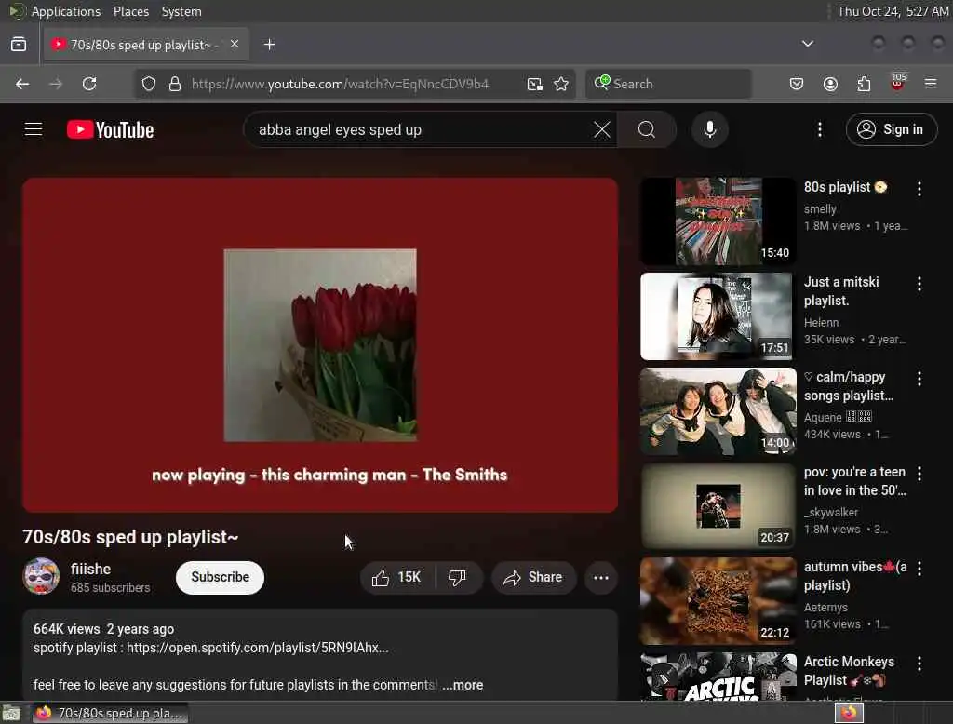Screen dimensions: 953x724
Task: Open fiiishe channel avatar
Action: [41, 576]
